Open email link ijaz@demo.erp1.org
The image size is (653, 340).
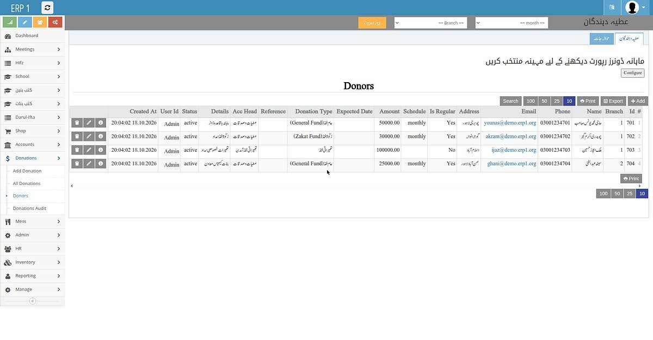[x=514, y=150]
